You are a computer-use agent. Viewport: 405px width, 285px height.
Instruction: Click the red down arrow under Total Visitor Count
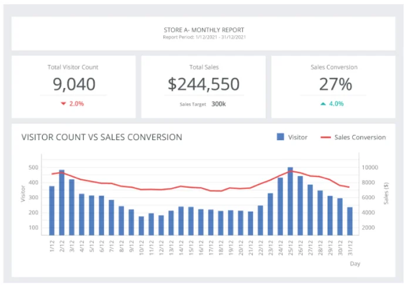[63, 104]
